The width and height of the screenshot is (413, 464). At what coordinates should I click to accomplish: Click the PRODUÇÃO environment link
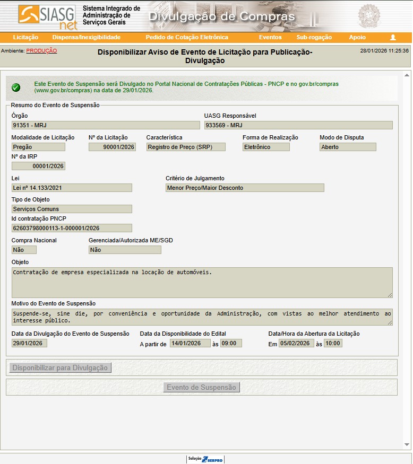41,51
